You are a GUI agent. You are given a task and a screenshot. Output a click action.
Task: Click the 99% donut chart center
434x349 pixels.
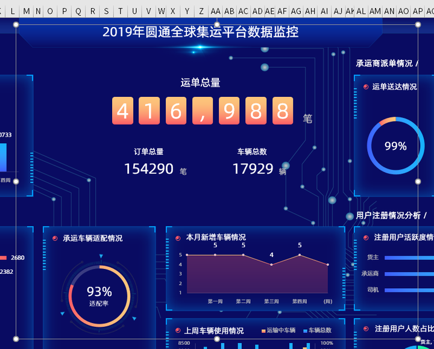pos(395,146)
